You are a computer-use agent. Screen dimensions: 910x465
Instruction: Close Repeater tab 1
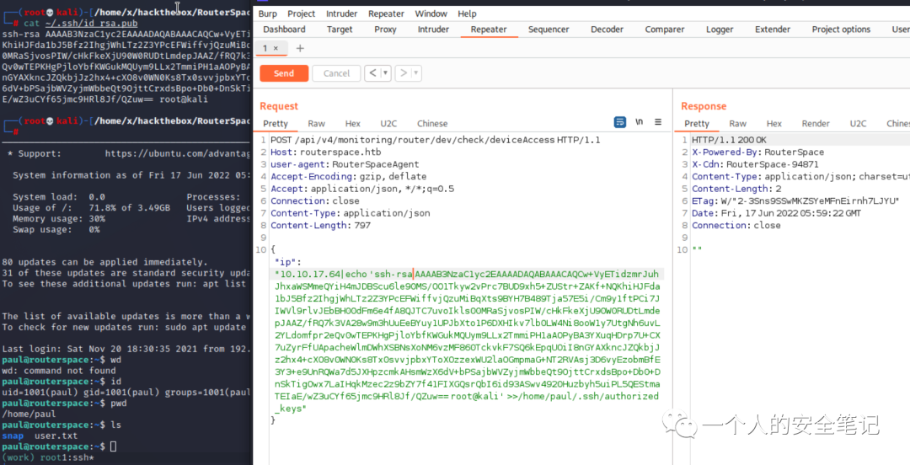tap(276, 48)
